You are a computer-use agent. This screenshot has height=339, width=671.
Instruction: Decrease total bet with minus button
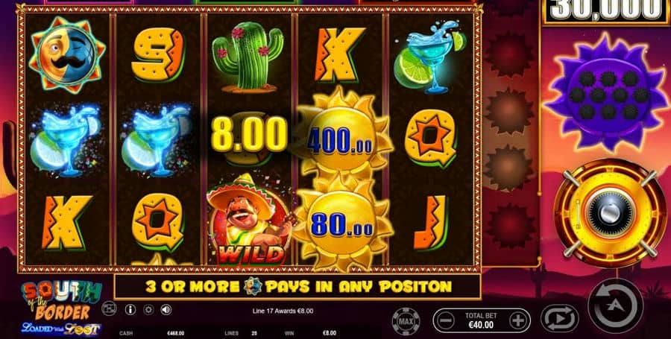pos(446,320)
